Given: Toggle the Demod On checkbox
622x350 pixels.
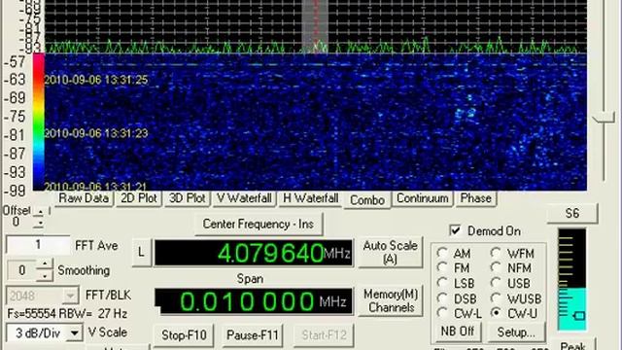Looking at the screenshot, I should 456,230.
